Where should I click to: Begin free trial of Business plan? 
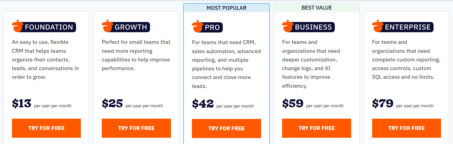(316, 128)
